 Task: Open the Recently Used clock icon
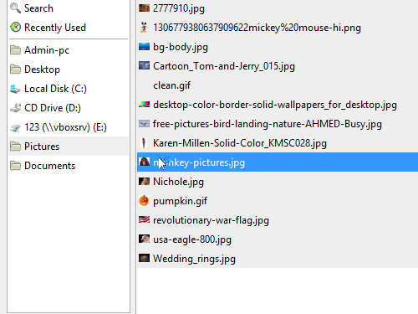(x=15, y=28)
